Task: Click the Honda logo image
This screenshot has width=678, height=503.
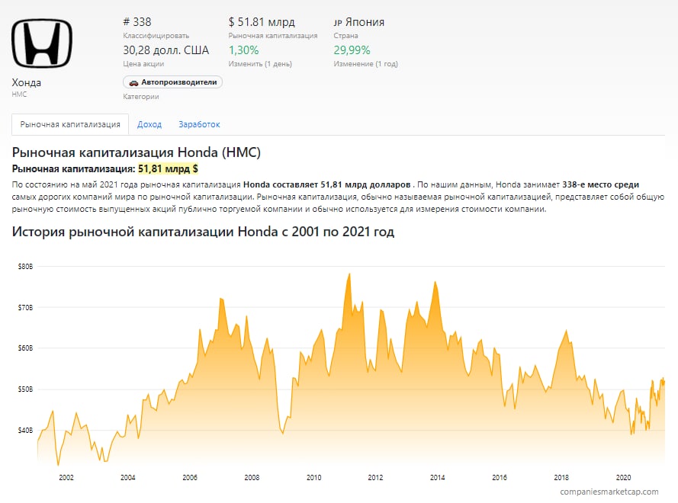Action: (x=41, y=43)
